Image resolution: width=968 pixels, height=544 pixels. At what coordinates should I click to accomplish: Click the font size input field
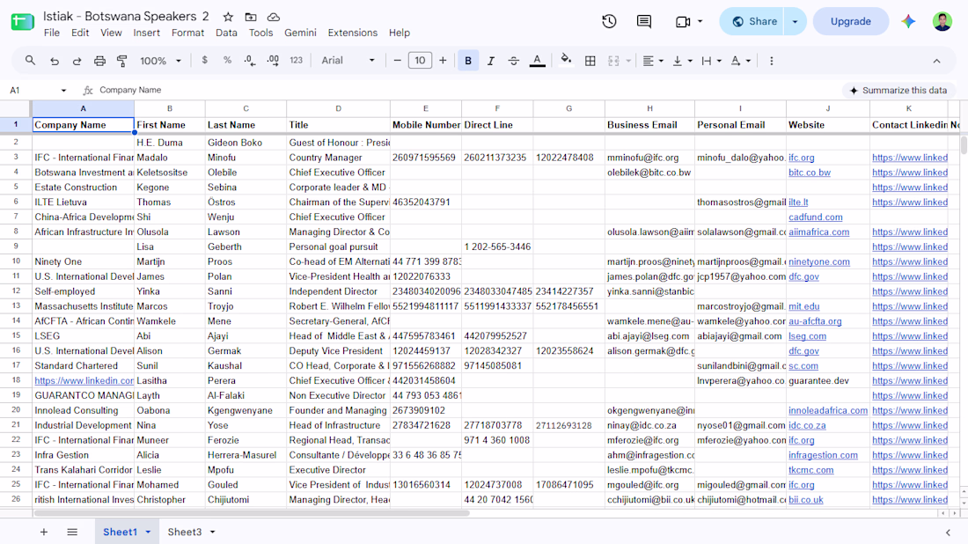420,61
